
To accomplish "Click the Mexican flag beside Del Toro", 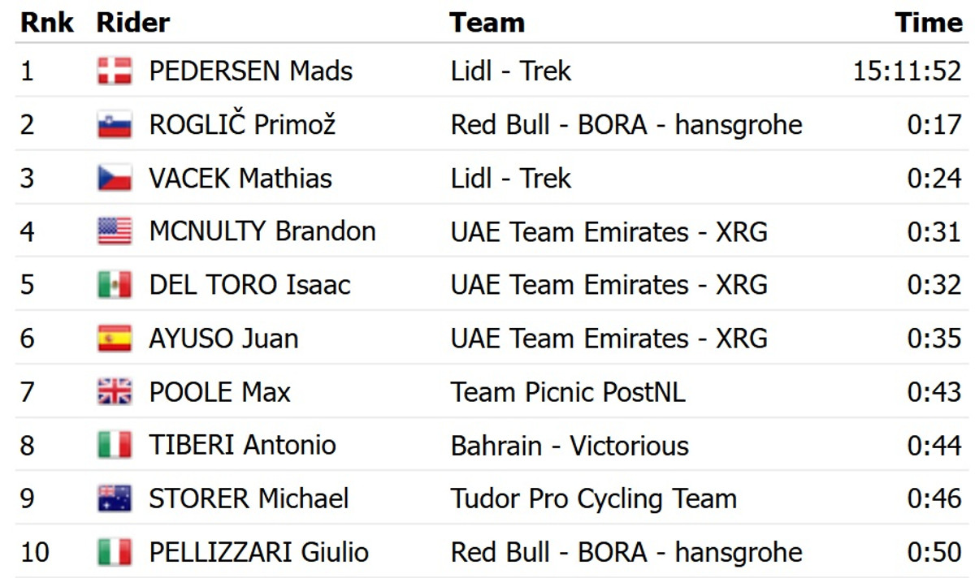I will tap(115, 286).
